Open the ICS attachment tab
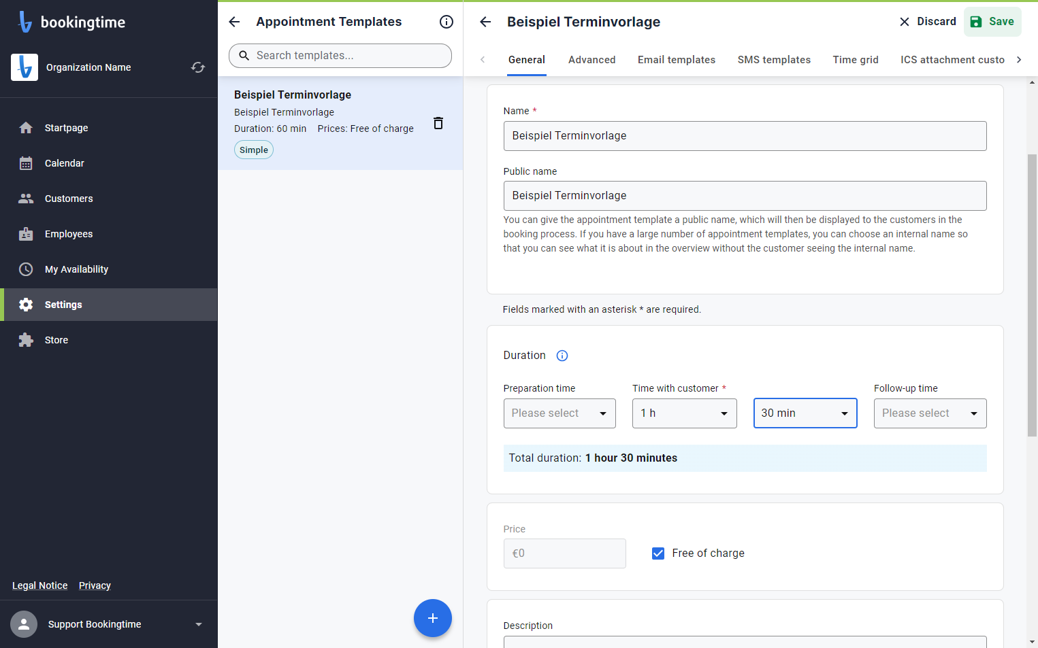Screen dimensions: 1038x648 coord(952,60)
